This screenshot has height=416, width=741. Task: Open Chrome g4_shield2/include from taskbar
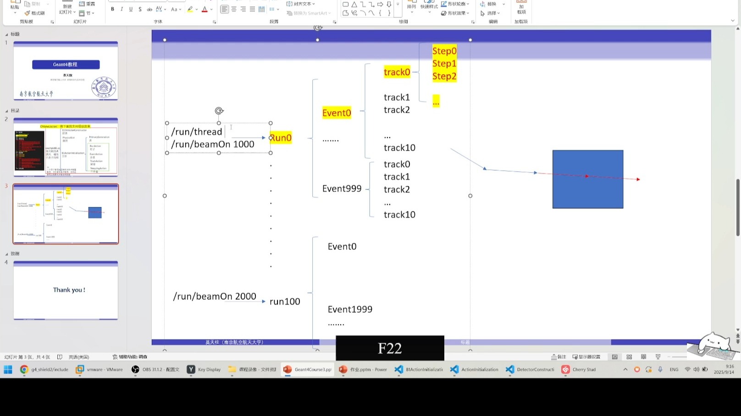tap(44, 370)
